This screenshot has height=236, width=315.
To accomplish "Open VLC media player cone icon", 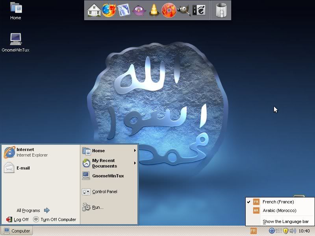I will pyautogui.click(x=154, y=10).
